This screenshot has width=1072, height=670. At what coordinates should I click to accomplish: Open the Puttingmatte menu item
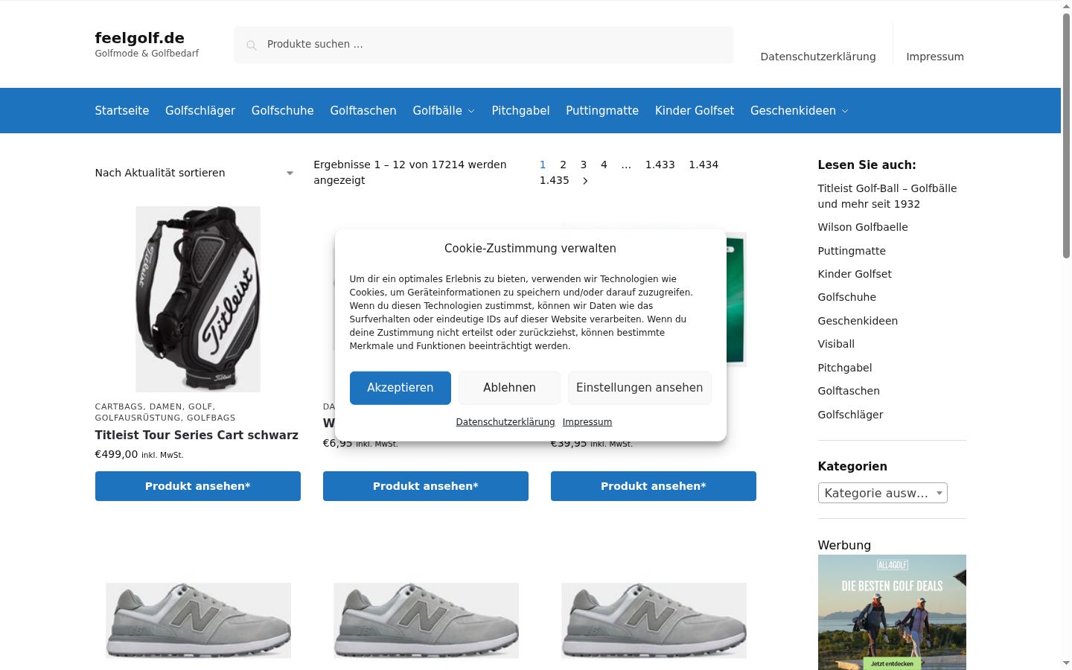[602, 111]
